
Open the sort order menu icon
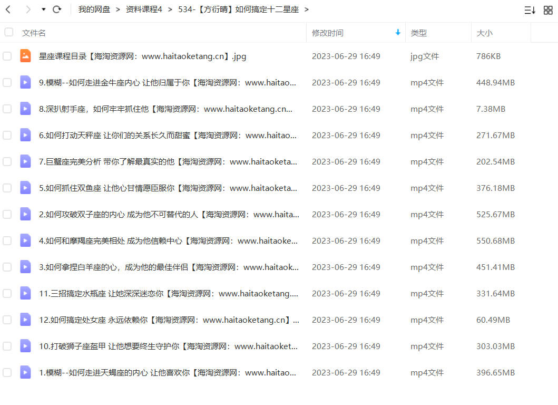click(x=530, y=11)
